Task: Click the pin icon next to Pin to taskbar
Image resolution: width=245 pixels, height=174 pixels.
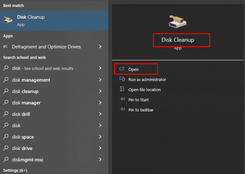Action: (122, 109)
